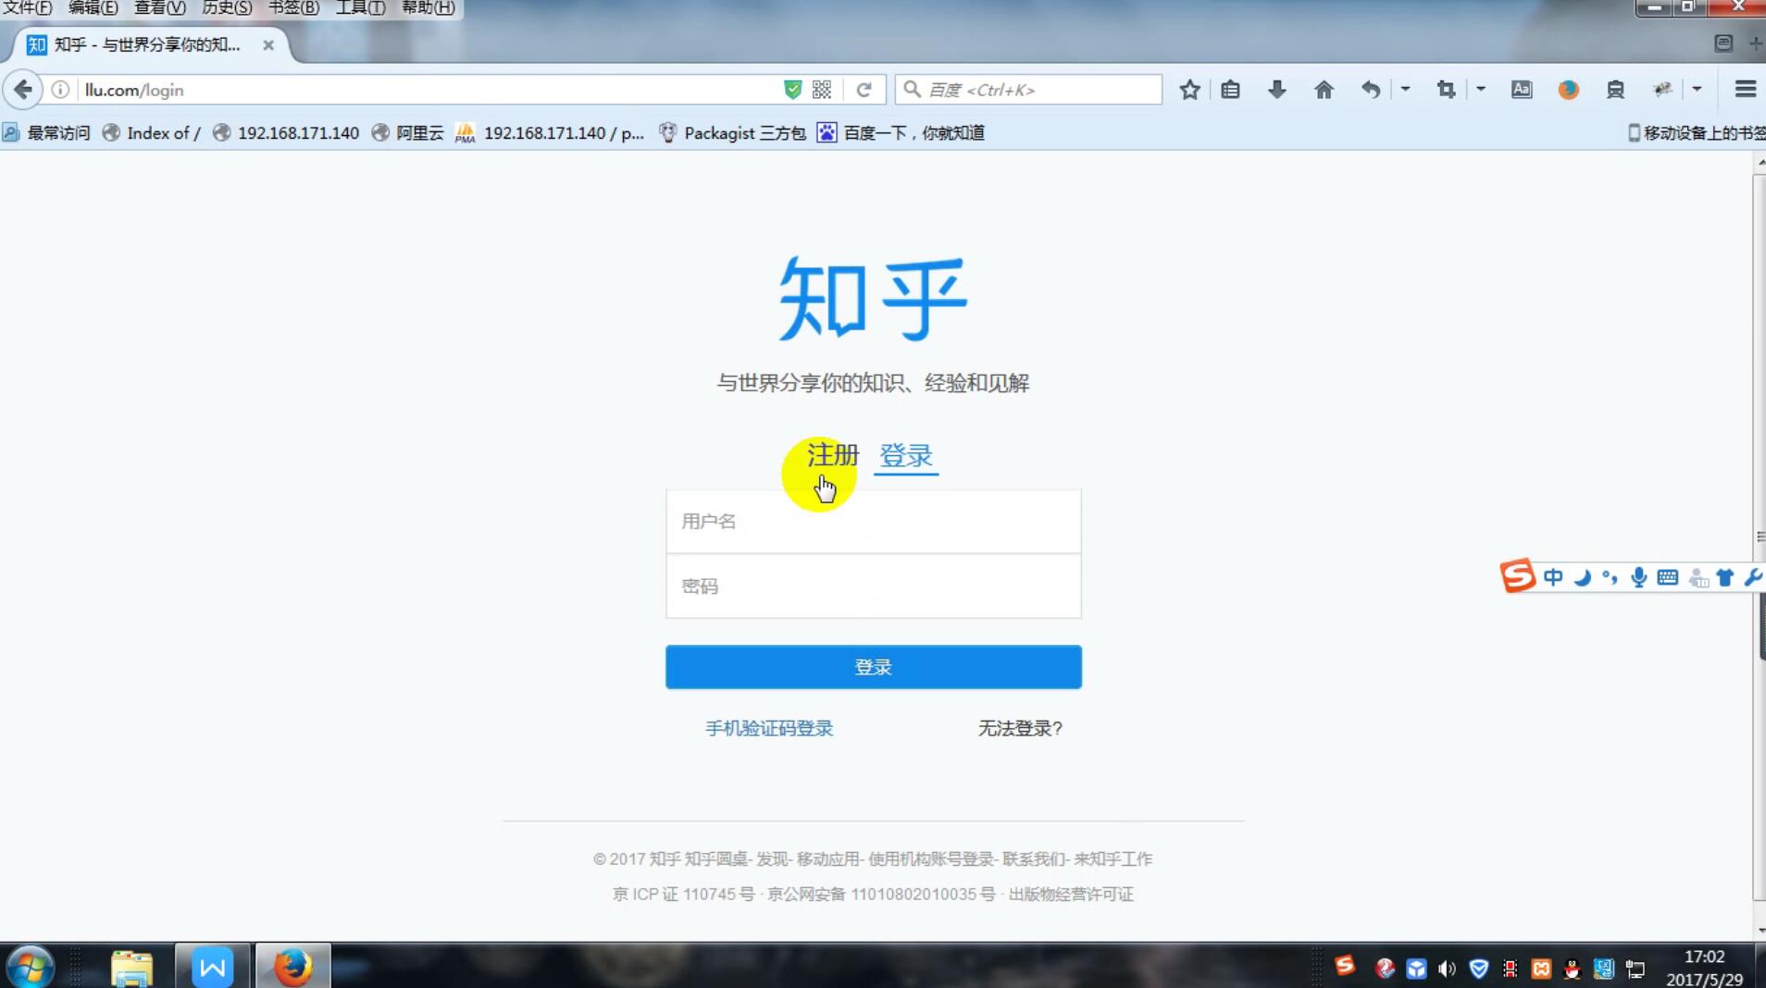Image resolution: width=1766 pixels, height=988 pixels.
Task: Open File Explorer from the taskbar
Action: pyautogui.click(x=131, y=968)
